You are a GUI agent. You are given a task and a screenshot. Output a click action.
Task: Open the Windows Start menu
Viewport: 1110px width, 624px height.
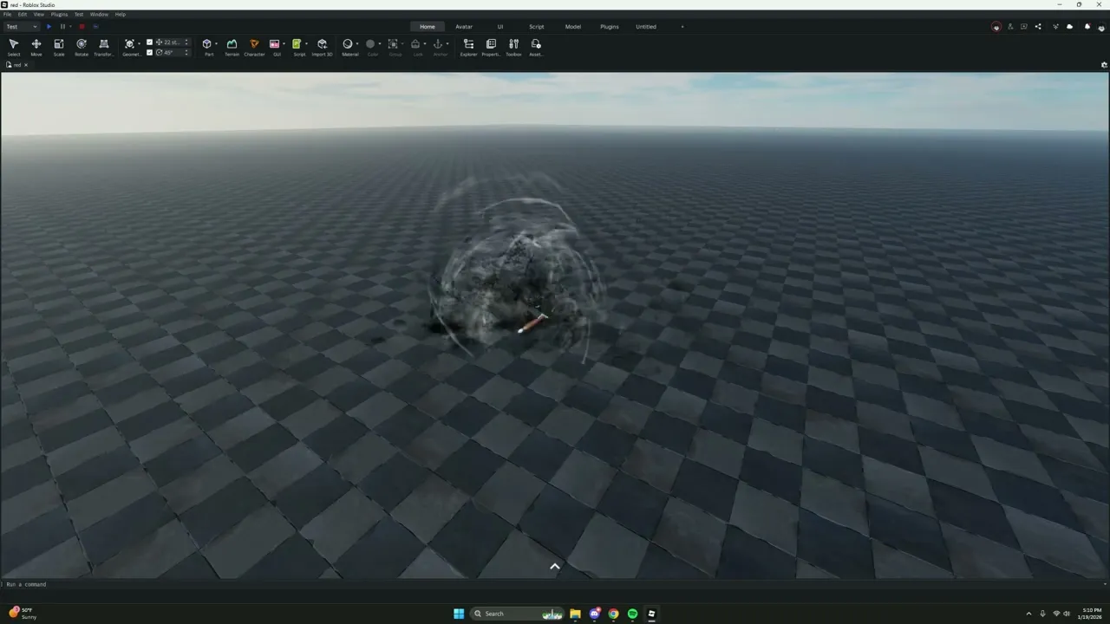click(x=459, y=614)
